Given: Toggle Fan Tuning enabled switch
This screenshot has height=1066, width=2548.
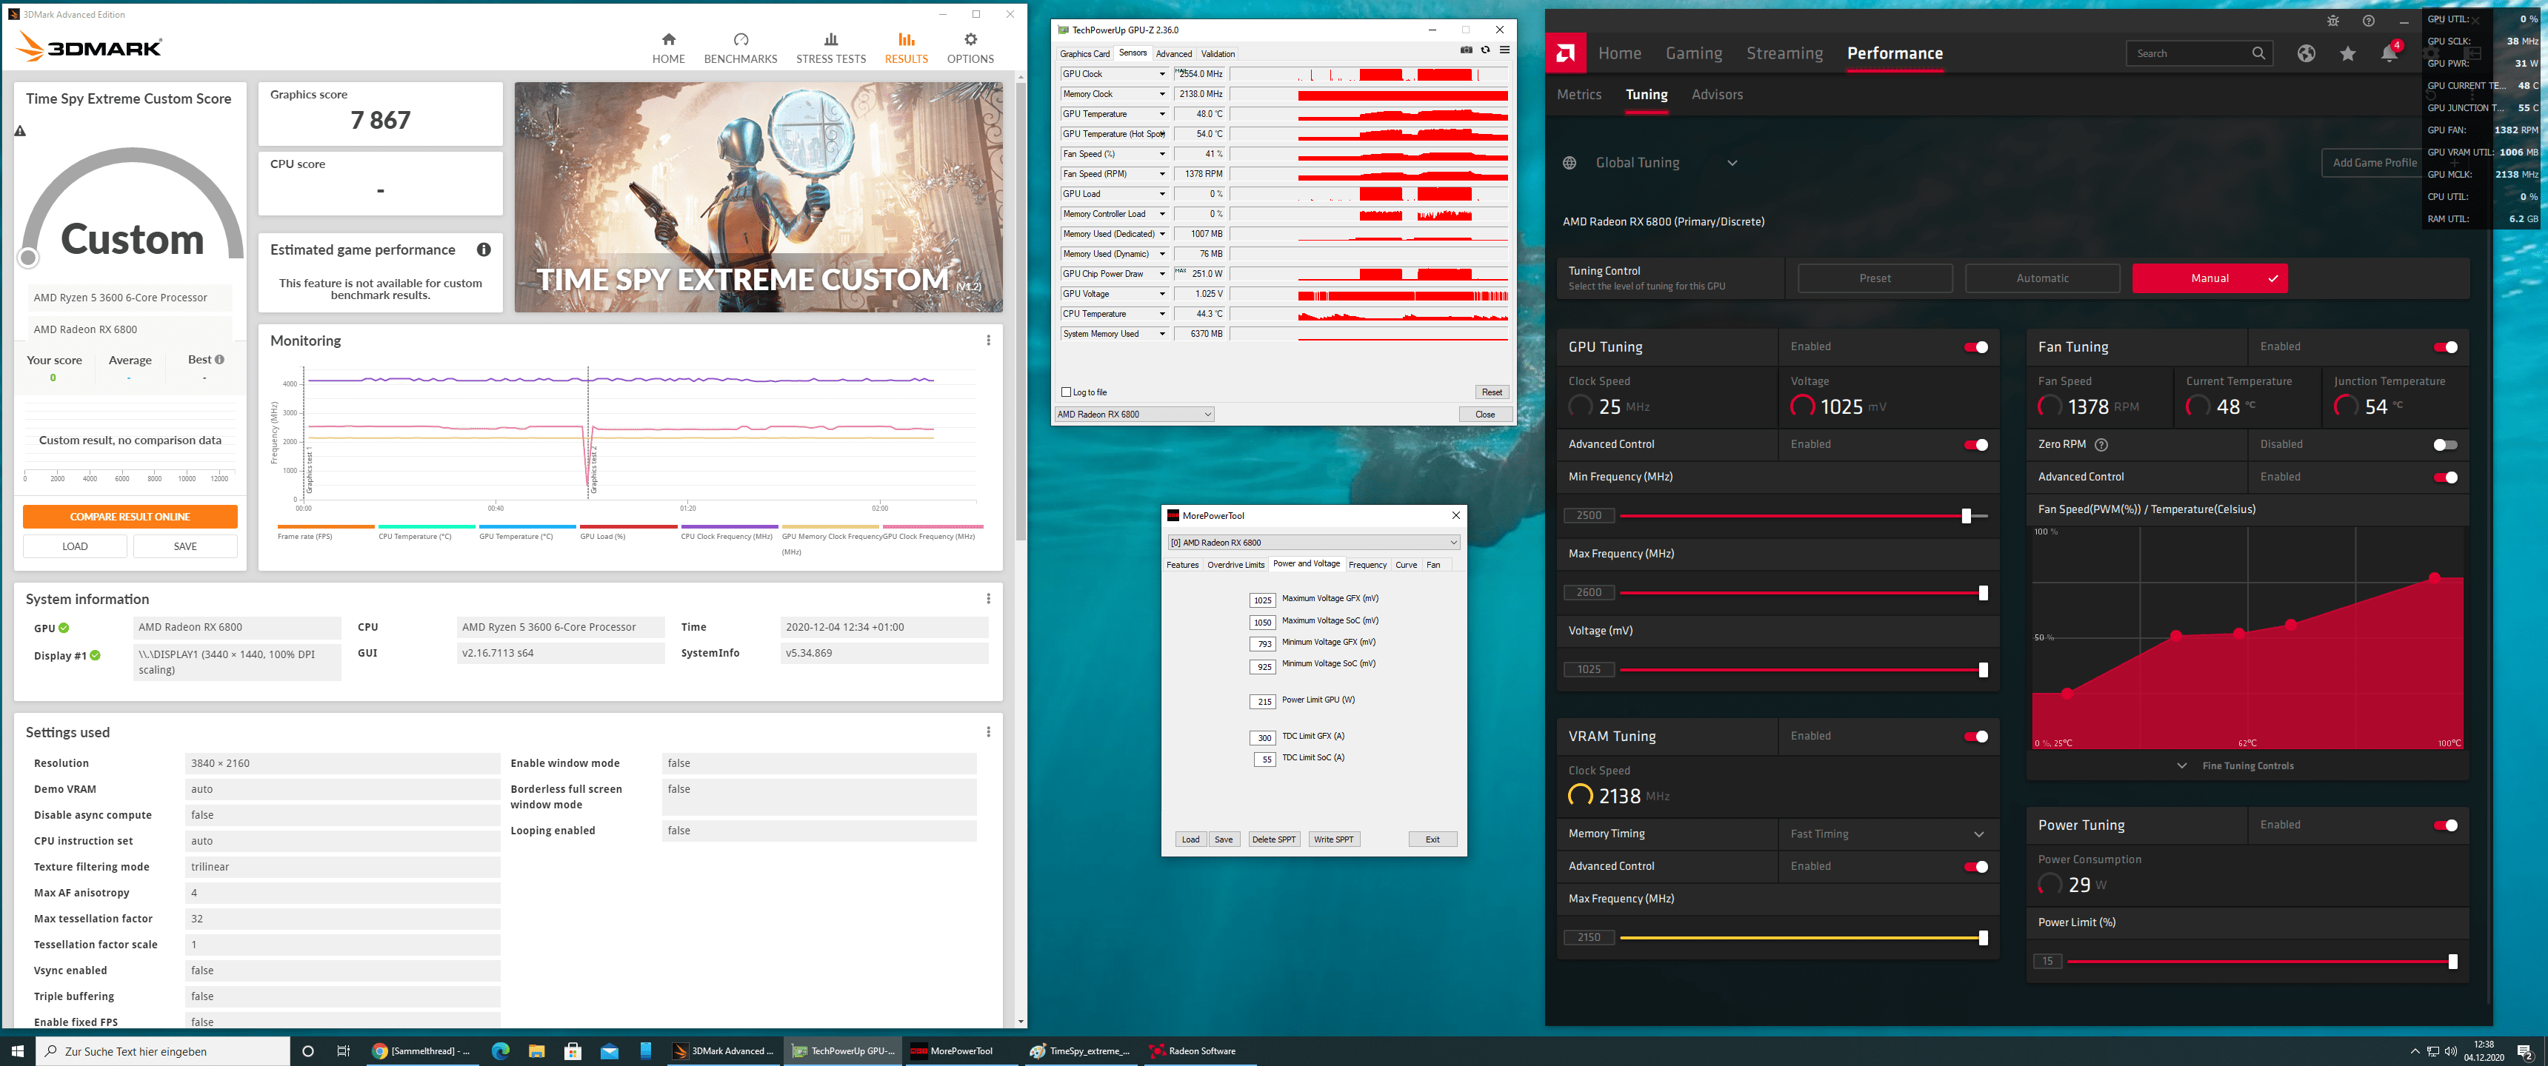Looking at the screenshot, I should tap(2444, 347).
